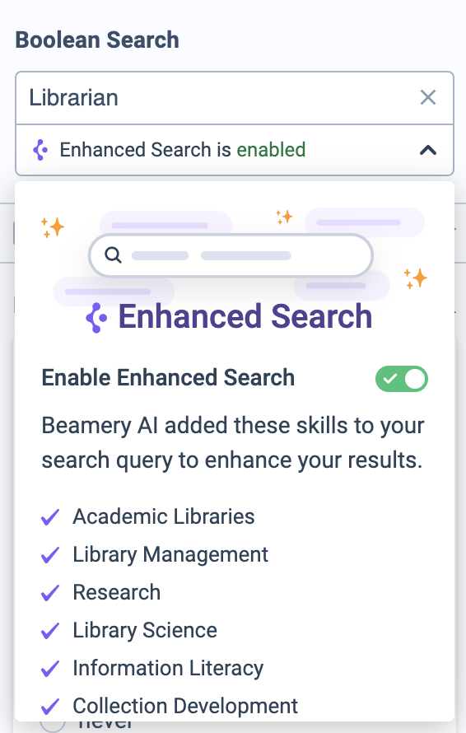Select the partially hidden never radio button
This screenshot has height=733, width=466.
[x=53, y=725]
